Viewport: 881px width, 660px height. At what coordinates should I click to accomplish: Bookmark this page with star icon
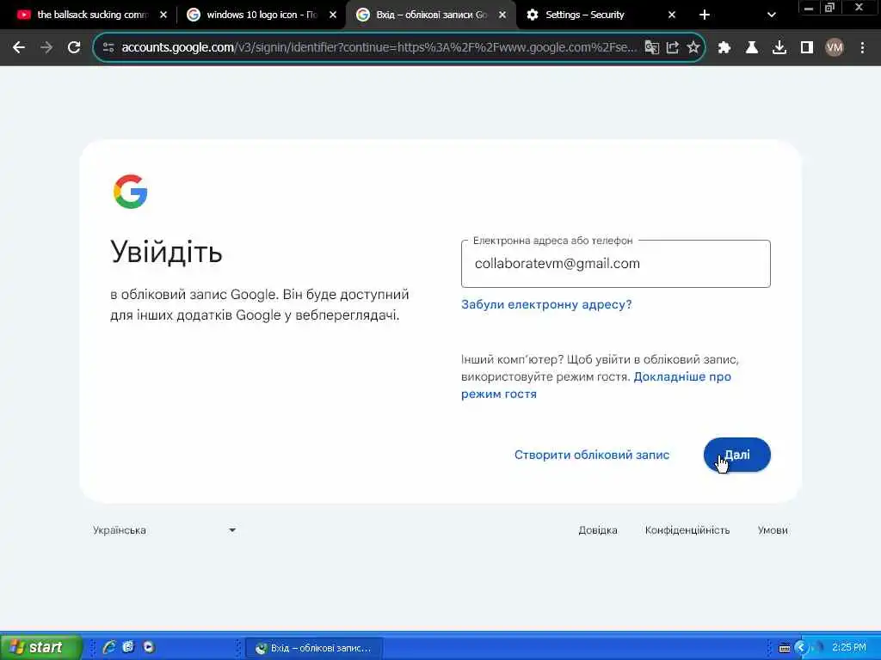coord(693,48)
